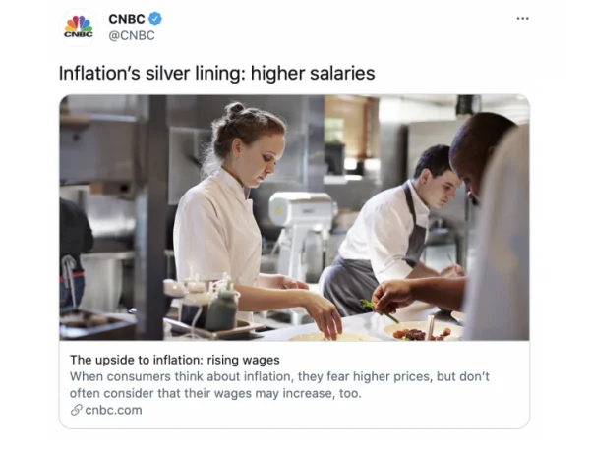590x449 pixels.
Task: Click the words 'higher salaries' in the tweet
Action: (313, 73)
